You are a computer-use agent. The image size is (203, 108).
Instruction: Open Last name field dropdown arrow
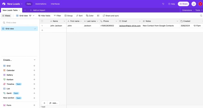click(97, 21)
